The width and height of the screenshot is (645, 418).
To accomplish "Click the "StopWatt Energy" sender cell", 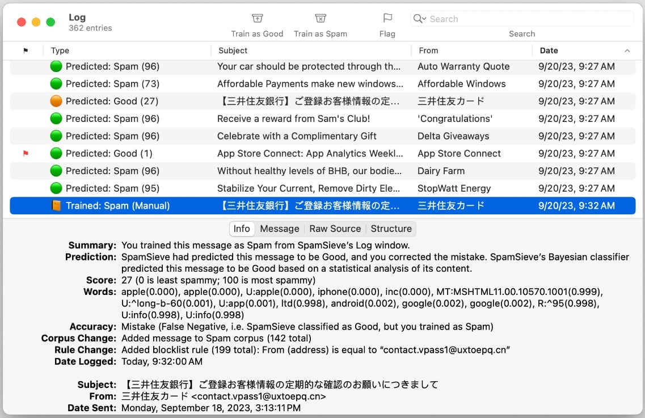I will point(454,188).
